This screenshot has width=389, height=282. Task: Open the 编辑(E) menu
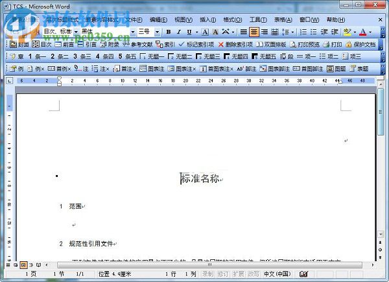pyautogui.click(x=158, y=20)
